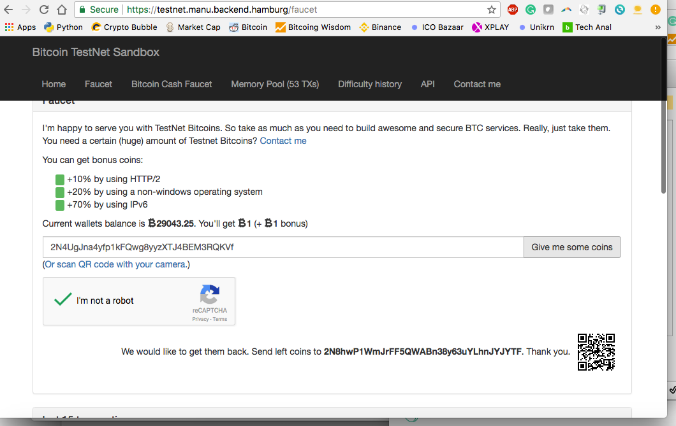
Task: Go to the Home nav item
Action: click(x=54, y=84)
